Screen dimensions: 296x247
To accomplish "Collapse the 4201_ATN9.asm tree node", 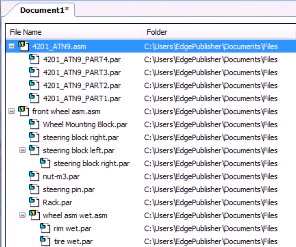I will click(x=12, y=46).
